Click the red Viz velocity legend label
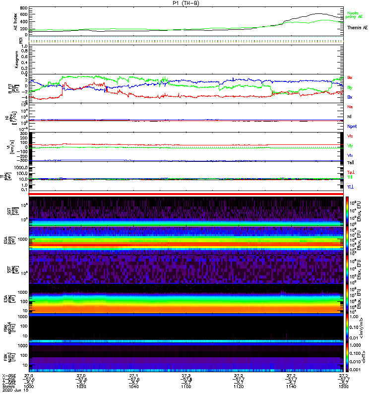Image resolution: width=372 pixels, height=397 pixels. tap(350, 136)
